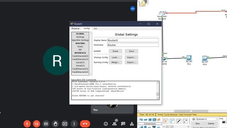Leave the call with the red hang-up button
This screenshot has width=227, height=128.
coord(85,124)
